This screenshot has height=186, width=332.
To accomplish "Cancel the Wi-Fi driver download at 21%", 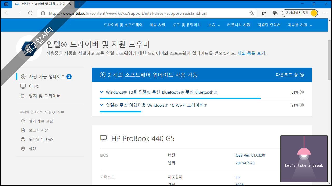I will point(302,105).
